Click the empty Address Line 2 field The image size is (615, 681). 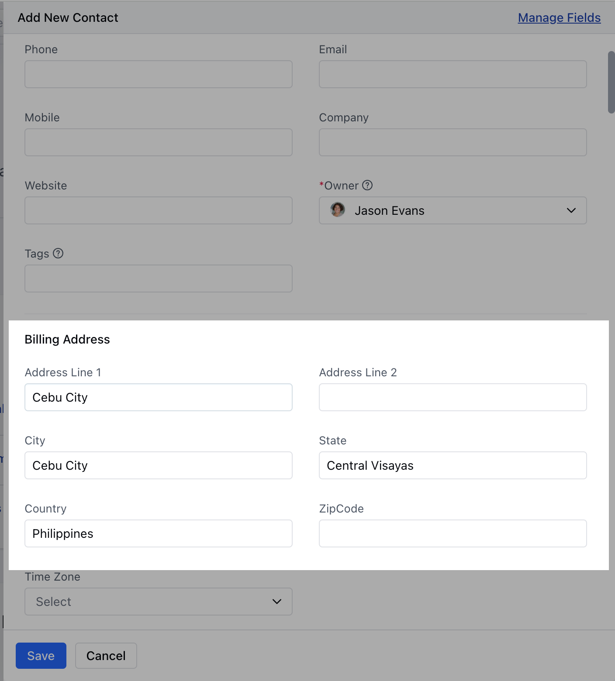[x=453, y=397]
